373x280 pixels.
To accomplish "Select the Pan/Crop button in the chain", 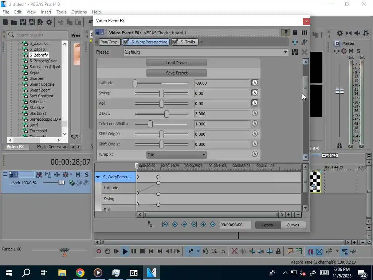I will tap(109, 42).
